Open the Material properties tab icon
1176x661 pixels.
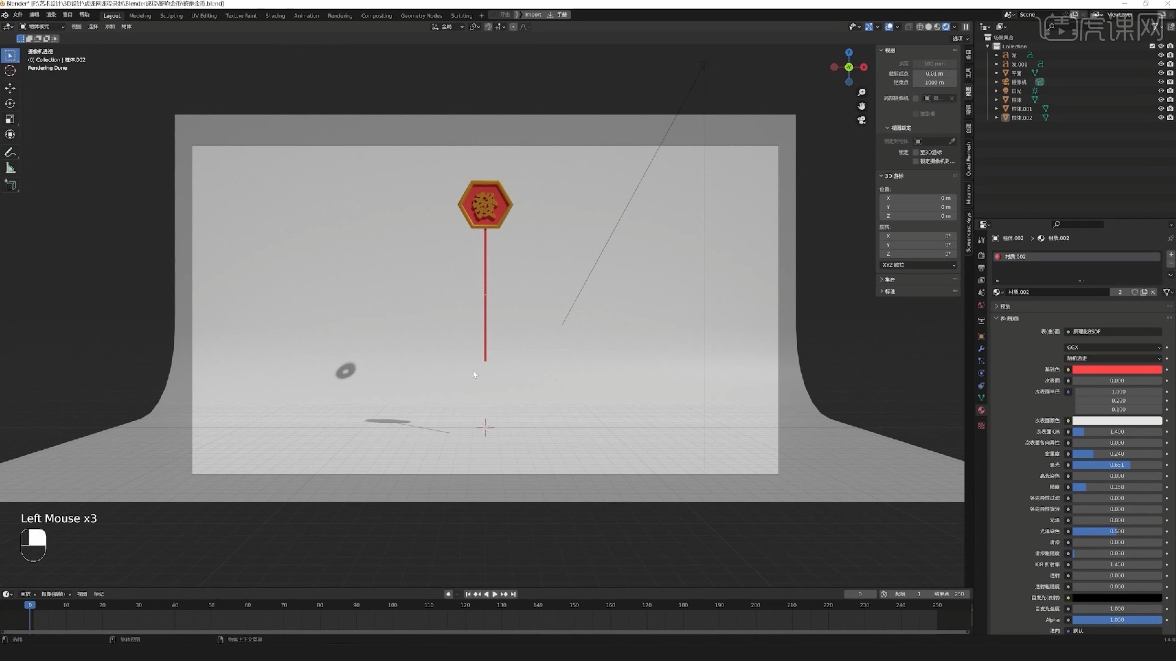(x=981, y=410)
